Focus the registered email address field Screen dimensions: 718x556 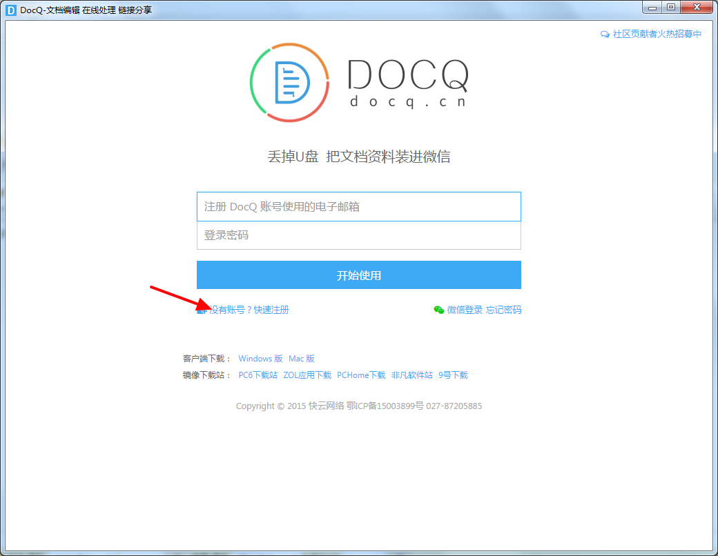click(358, 206)
